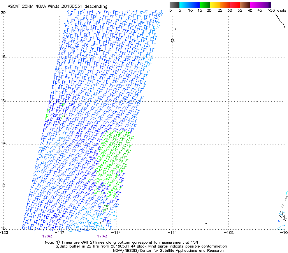Click the latitude label '18'
288x253 pixels.
point(3,56)
